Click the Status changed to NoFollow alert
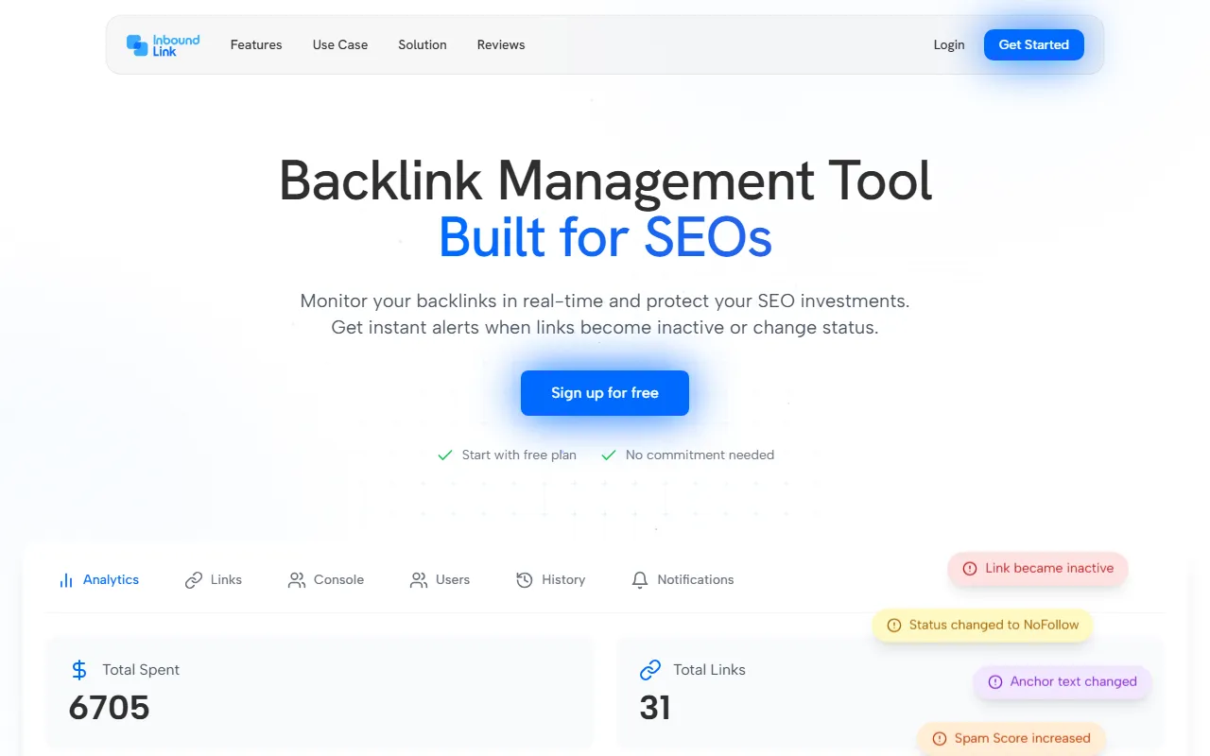This screenshot has width=1210, height=756. pyautogui.click(x=982, y=626)
